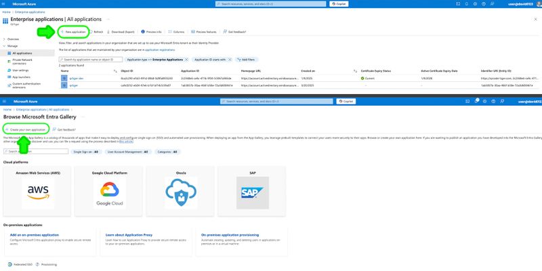Click the first application's row icon

pyautogui.click(x=64, y=78)
